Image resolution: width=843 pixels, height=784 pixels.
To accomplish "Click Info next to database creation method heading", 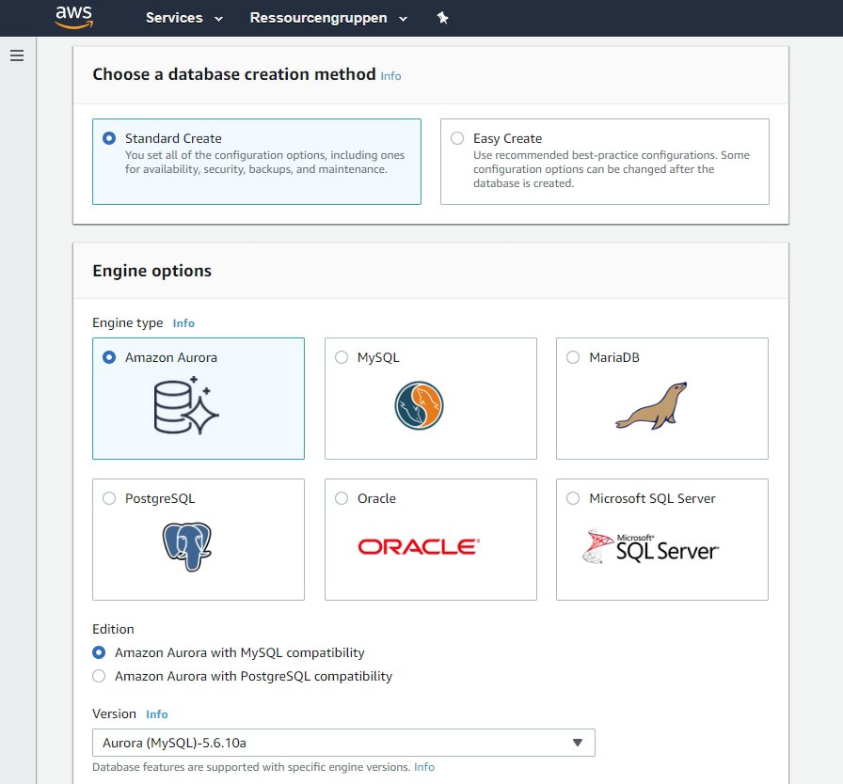I will click(x=390, y=76).
